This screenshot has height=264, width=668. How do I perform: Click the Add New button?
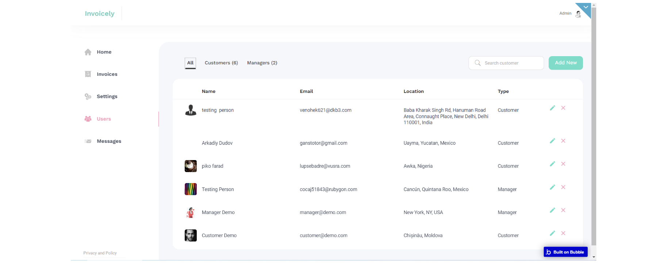click(565, 63)
